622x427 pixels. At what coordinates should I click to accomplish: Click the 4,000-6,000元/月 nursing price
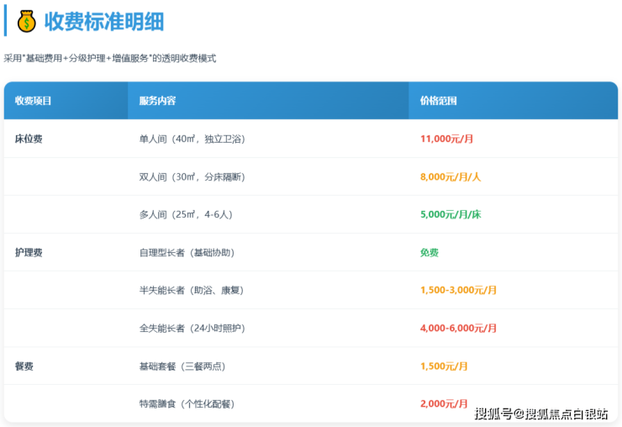click(458, 328)
